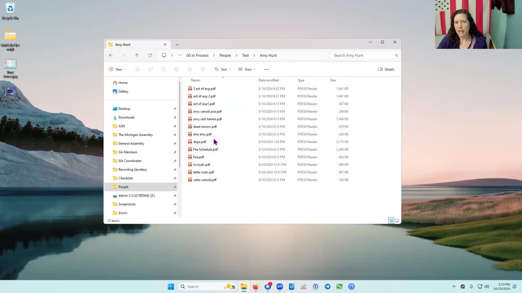Expand chevron after People breadcrumb
The width and height of the screenshot is (522, 293).
click(x=237, y=55)
